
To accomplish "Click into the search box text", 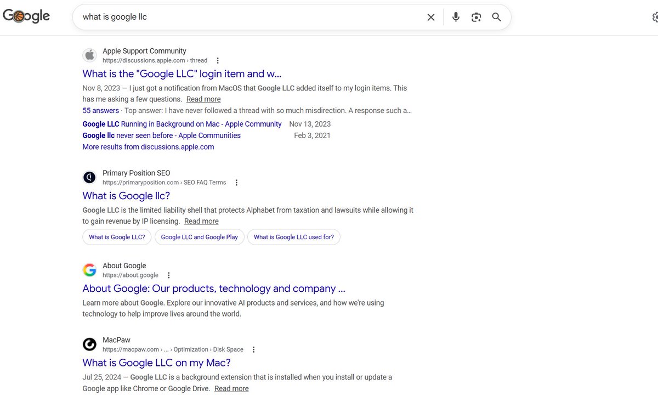I will tap(115, 17).
